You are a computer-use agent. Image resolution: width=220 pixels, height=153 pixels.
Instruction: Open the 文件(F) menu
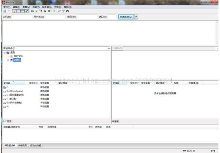[x=7, y=7]
